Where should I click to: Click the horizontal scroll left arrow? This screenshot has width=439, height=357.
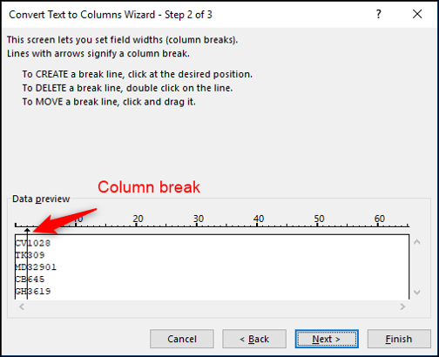(x=22, y=306)
